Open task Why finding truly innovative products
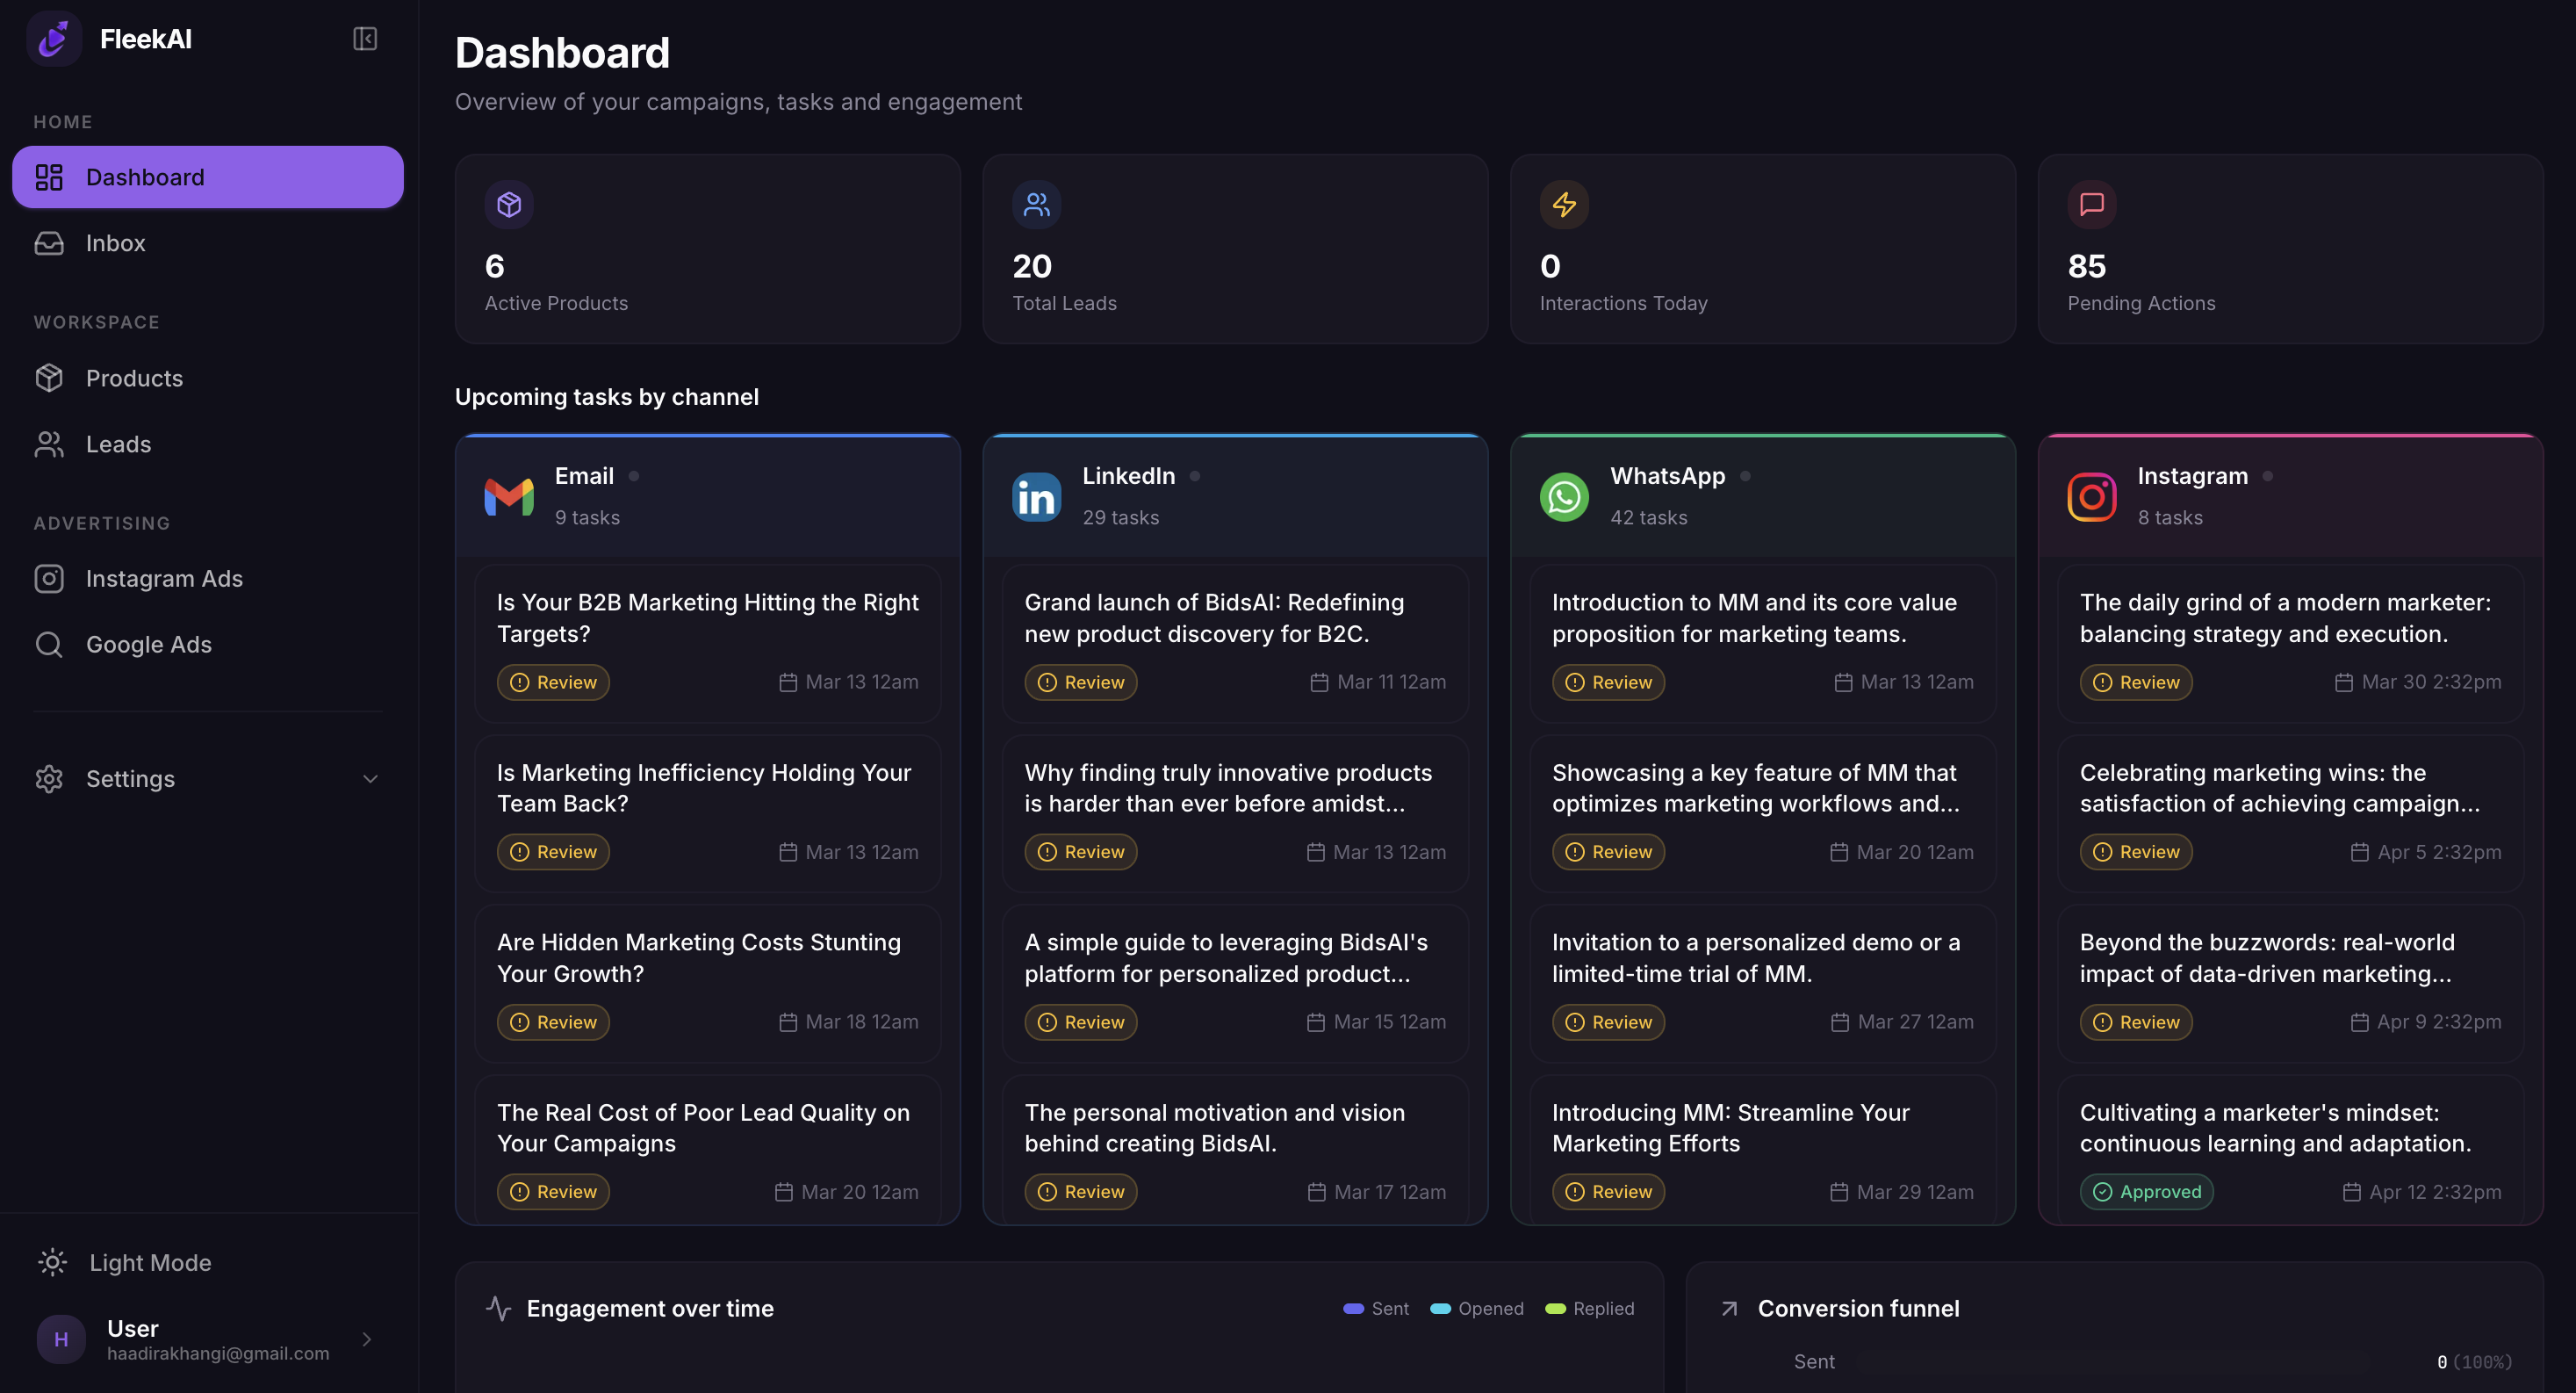2576x1393 pixels. coord(1236,813)
